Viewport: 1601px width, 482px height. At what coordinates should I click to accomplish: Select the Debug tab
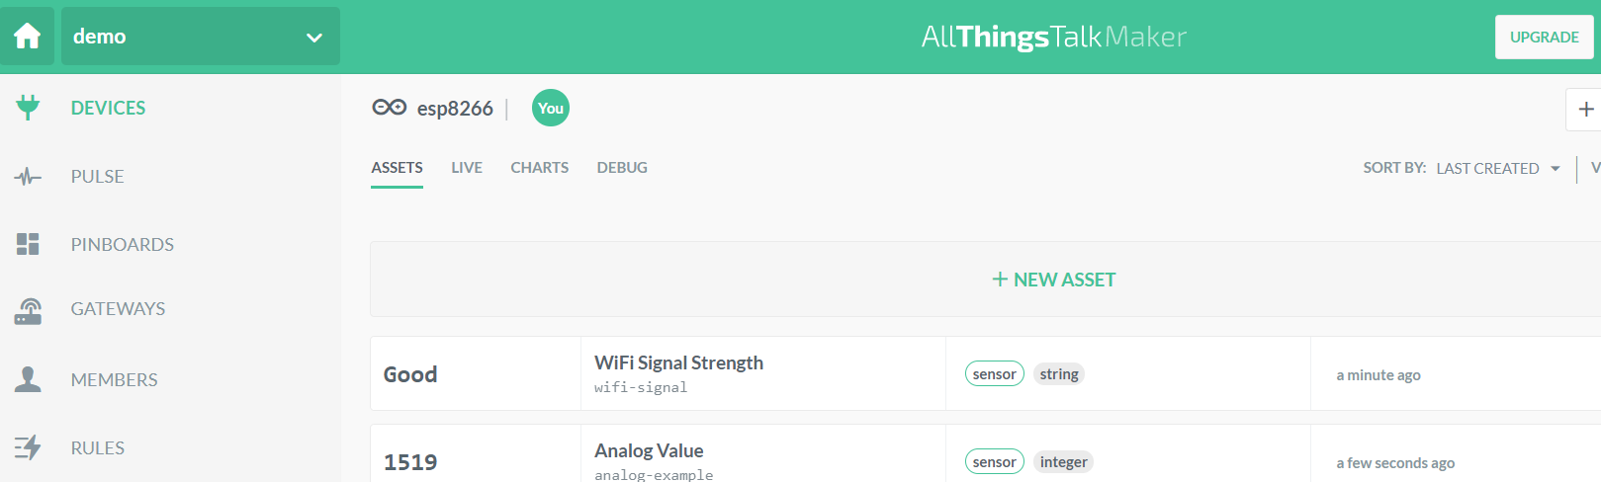tap(622, 168)
